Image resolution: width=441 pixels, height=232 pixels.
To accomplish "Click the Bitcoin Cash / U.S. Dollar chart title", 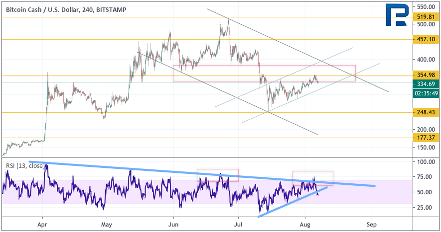I will tap(66, 10).
